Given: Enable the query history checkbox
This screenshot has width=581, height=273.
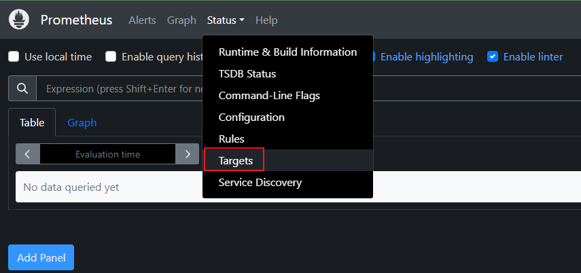Looking at the screenshot, I should click(111, 56).
